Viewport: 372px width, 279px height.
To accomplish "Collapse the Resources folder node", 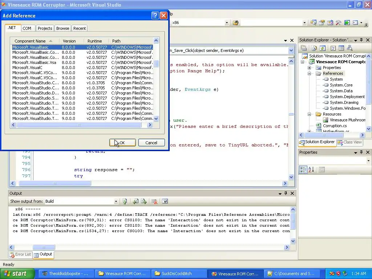I will click(x=310, y=114).
